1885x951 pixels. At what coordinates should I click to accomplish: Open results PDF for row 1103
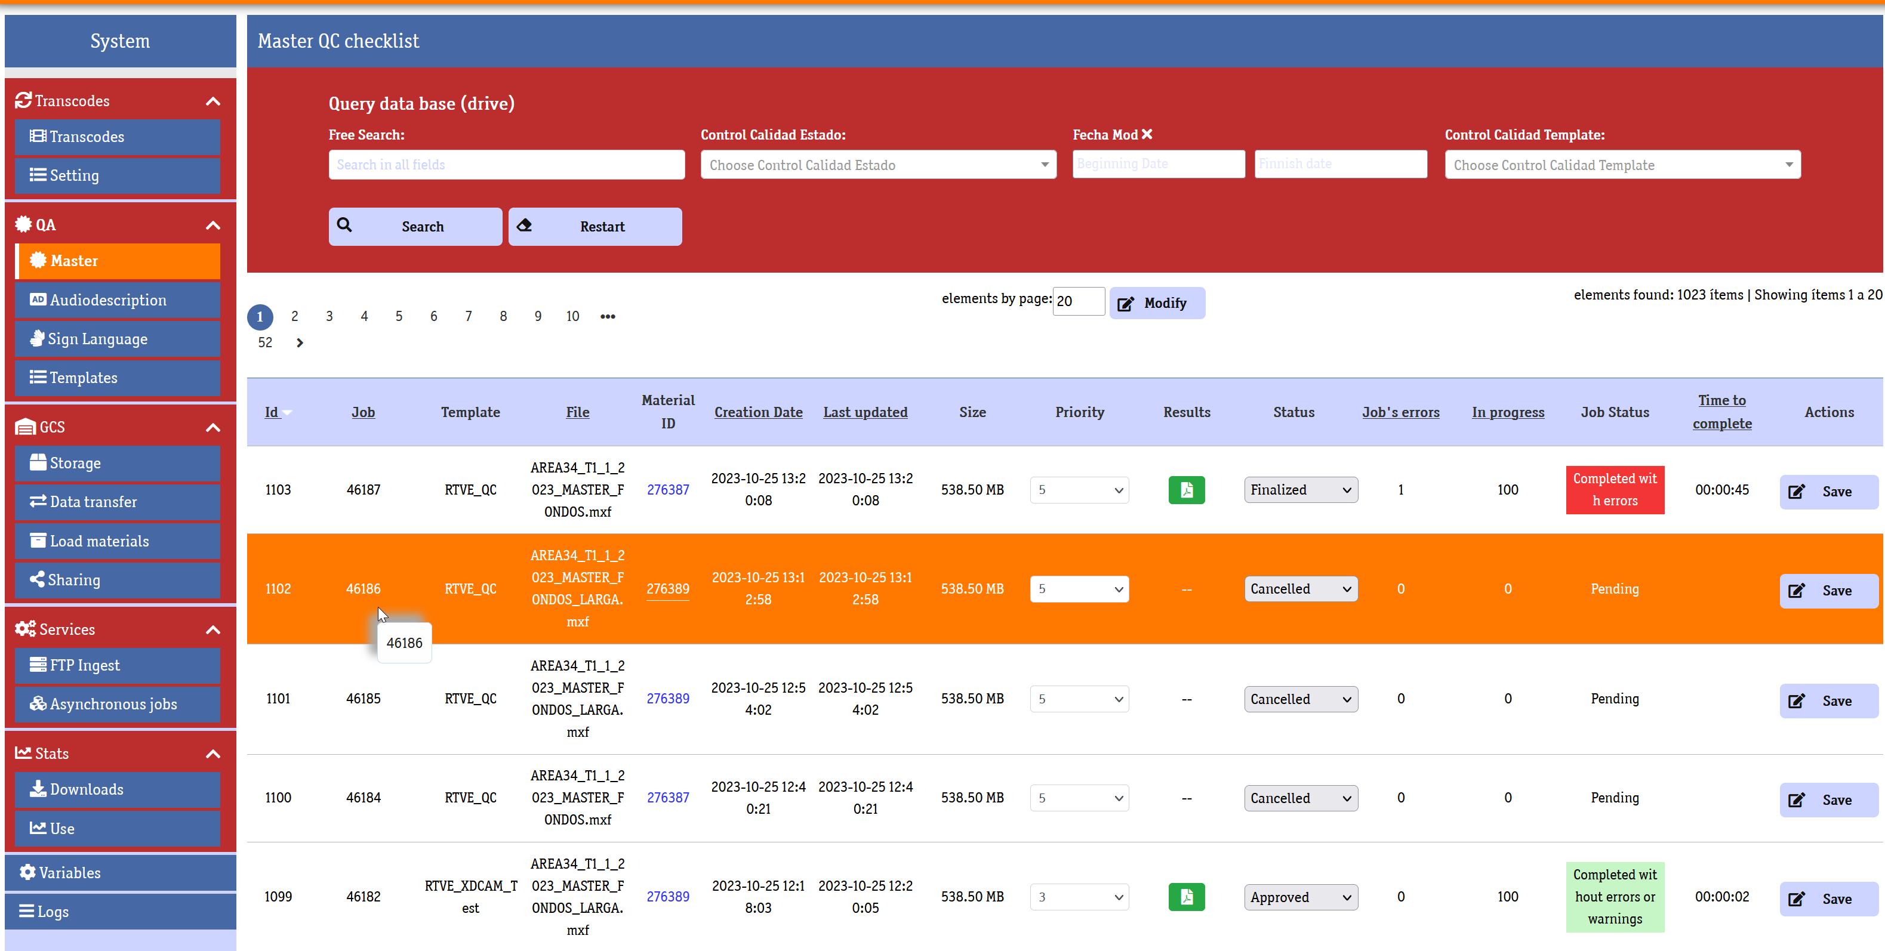click(1186, 490)
